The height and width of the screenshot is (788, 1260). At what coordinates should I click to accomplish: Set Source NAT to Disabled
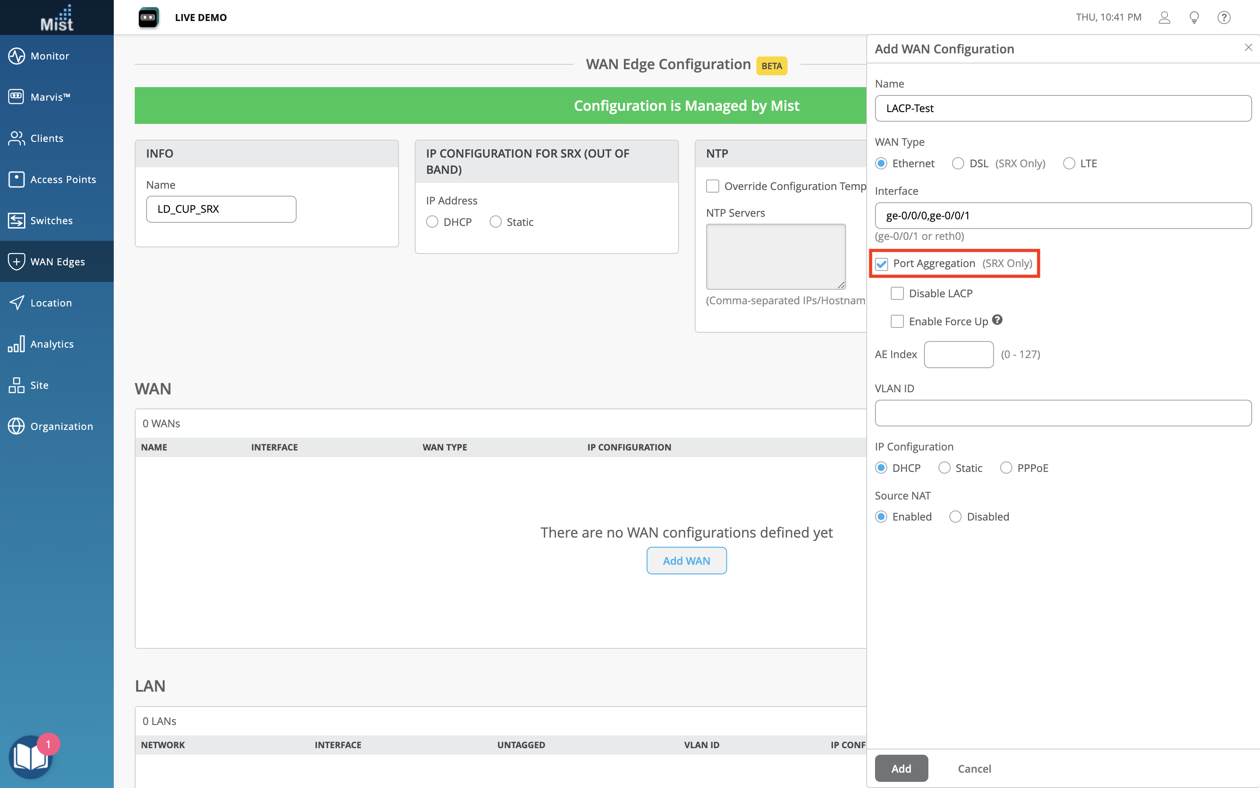[x=955, y=517]
